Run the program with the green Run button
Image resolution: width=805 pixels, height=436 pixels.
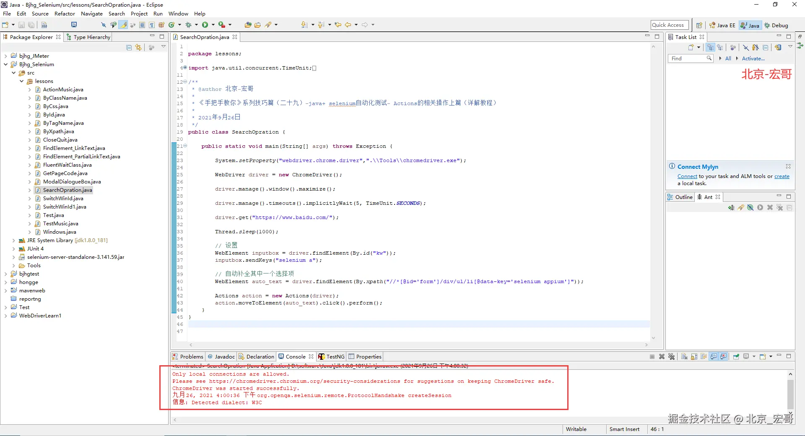(x=205, y=25)
